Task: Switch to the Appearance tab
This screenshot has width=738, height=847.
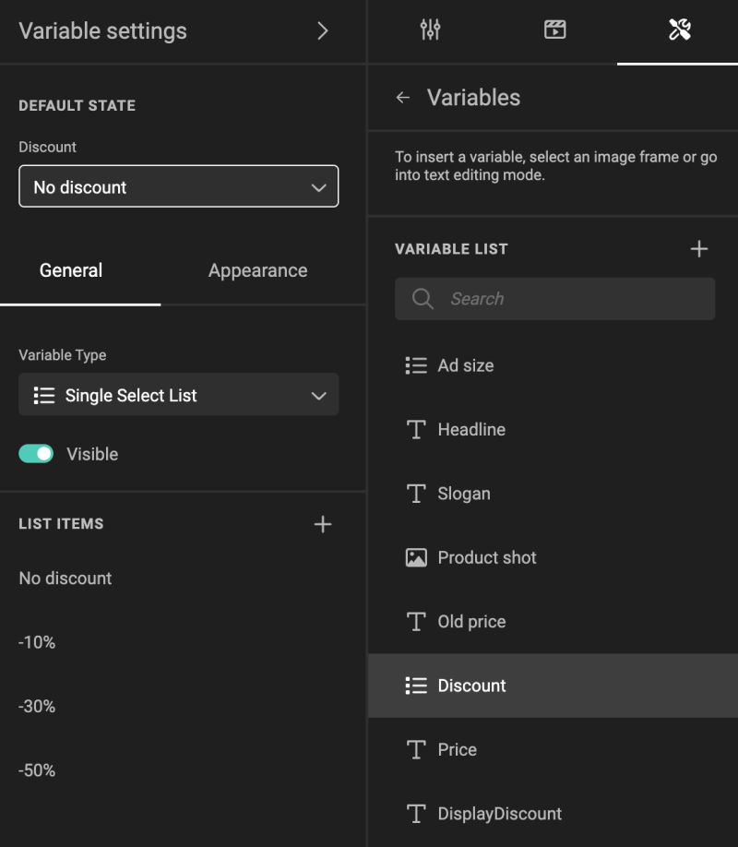Action: tap(257, 270)
